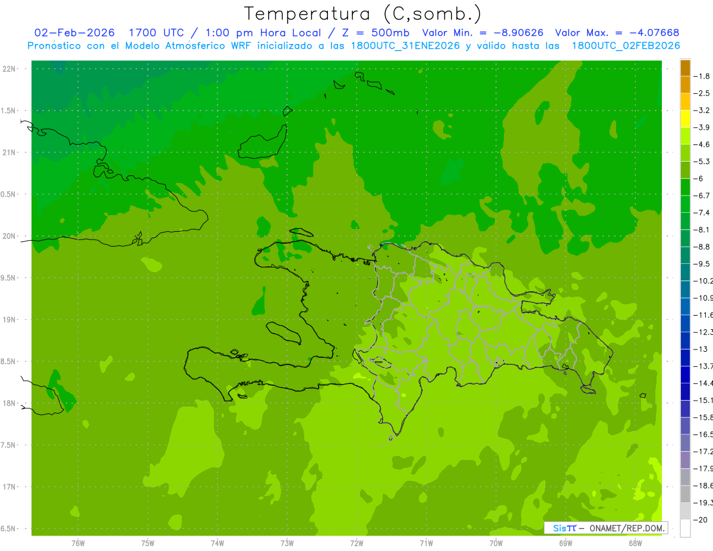Click the 76W longitude label

(x=78, y=543)
